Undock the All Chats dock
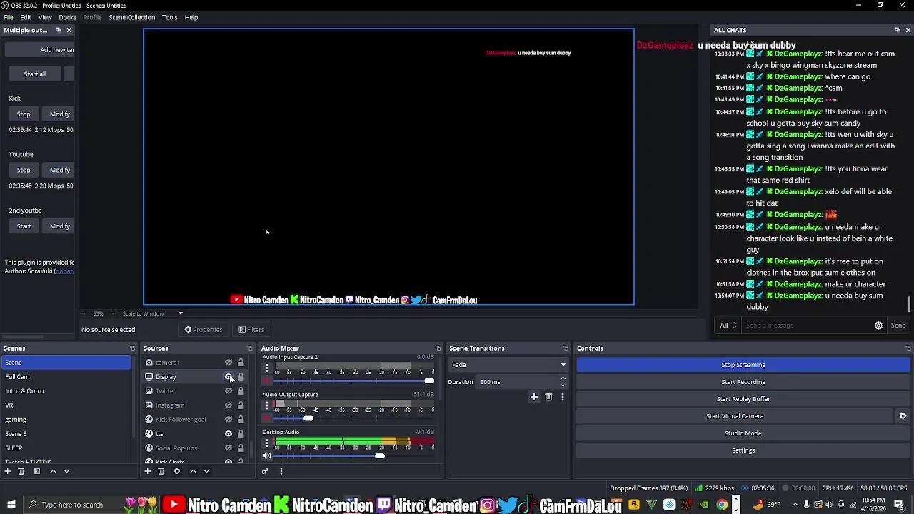This screenshot has height=514, width=914. [x=898, y=30]
